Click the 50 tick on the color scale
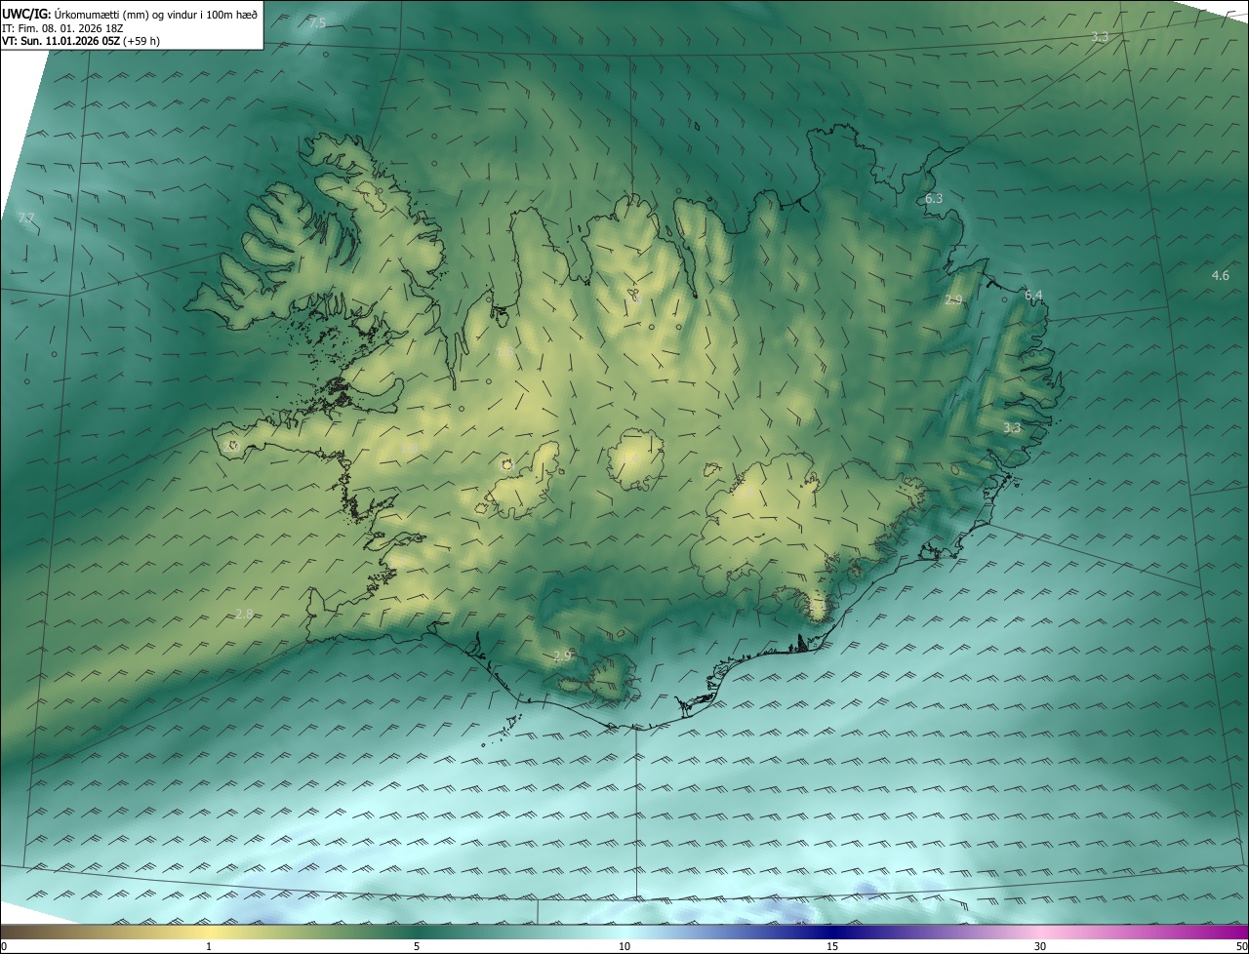 click(1241, 946)
